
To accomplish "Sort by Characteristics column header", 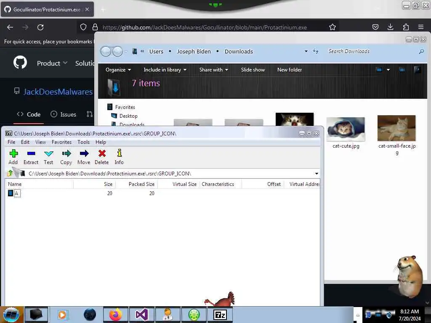I will [x=221, y=184].
